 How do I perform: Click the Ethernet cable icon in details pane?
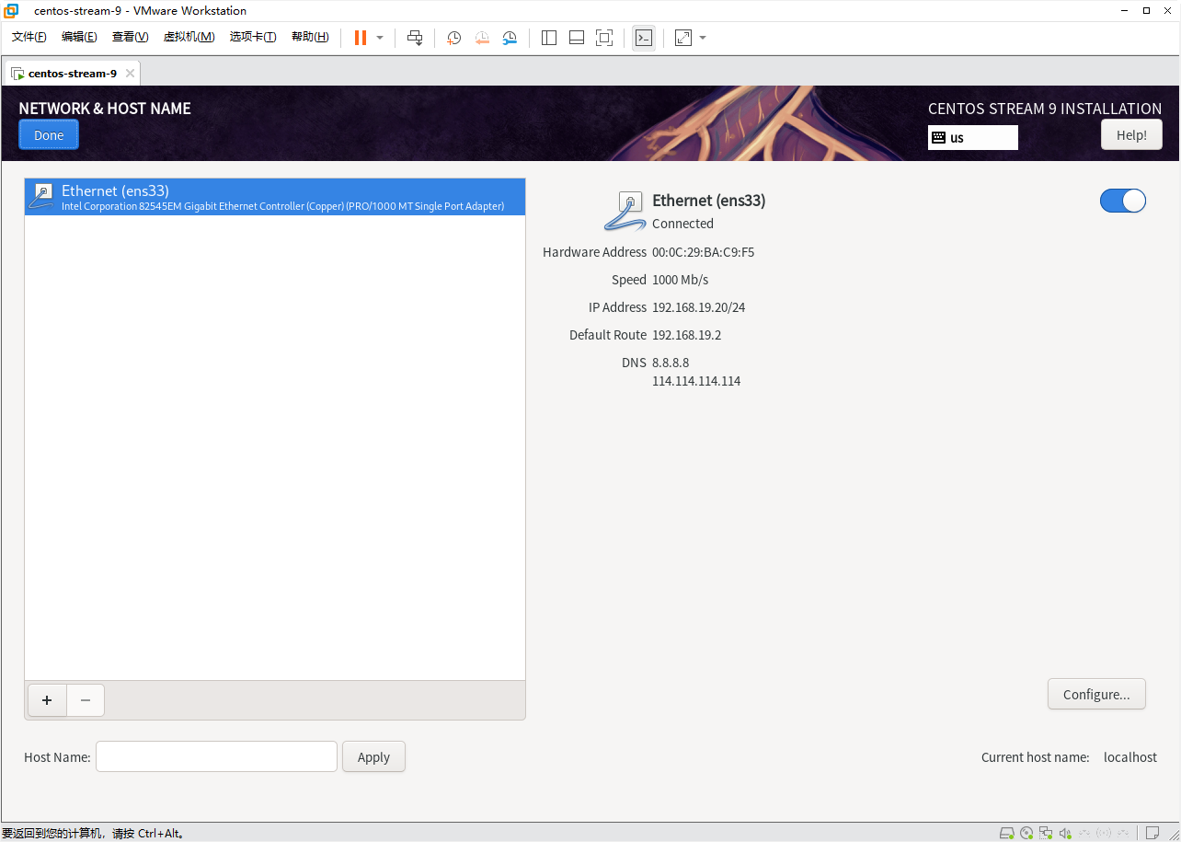(625, 211)
